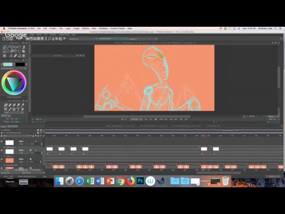The height and width of the screenshot is (214, 285).
Task: Select the rectangle shape tool
Action: point(12,47)
